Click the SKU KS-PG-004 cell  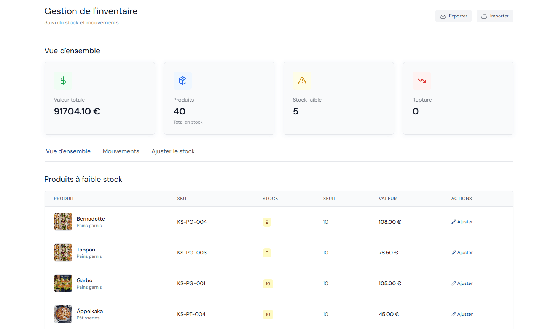[192, 222]
